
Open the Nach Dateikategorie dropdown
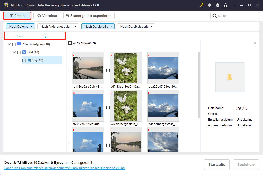(x=136, y=26)
